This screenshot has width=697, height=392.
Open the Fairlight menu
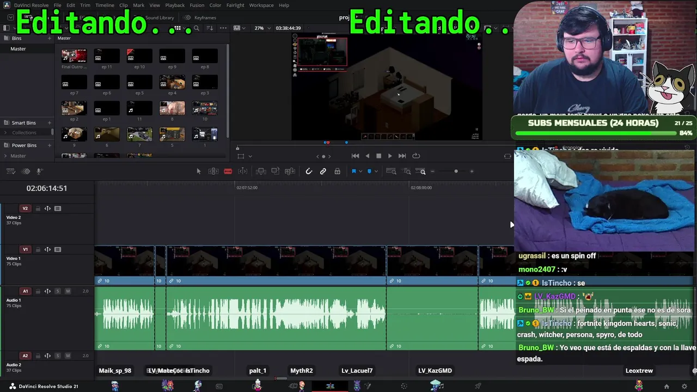[235, 5]
